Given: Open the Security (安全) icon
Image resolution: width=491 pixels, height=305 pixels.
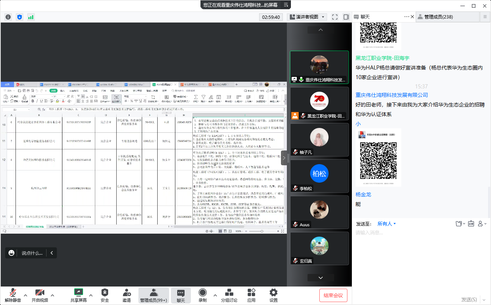Looking at the screenshot, I should [x=105, y=295].
